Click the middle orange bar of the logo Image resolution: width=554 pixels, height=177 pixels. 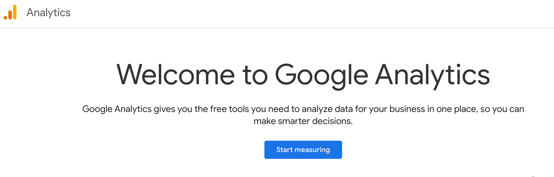pyautogui.click(x=10, y=15)
